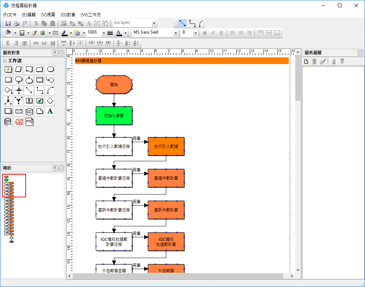Select the lightning bolt event shape
The image size is (365, 287).
tap(8, 69)
